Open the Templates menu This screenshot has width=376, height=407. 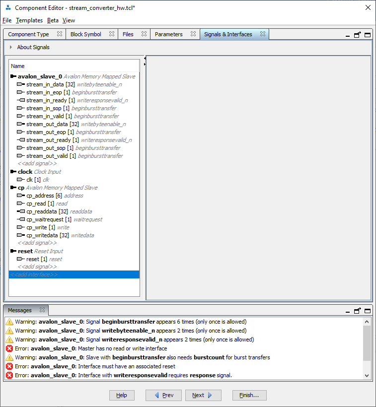[29, 20]
